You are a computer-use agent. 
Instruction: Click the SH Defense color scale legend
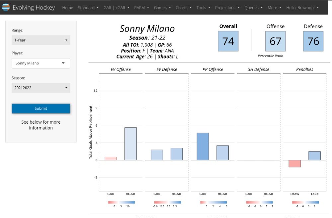259,202
